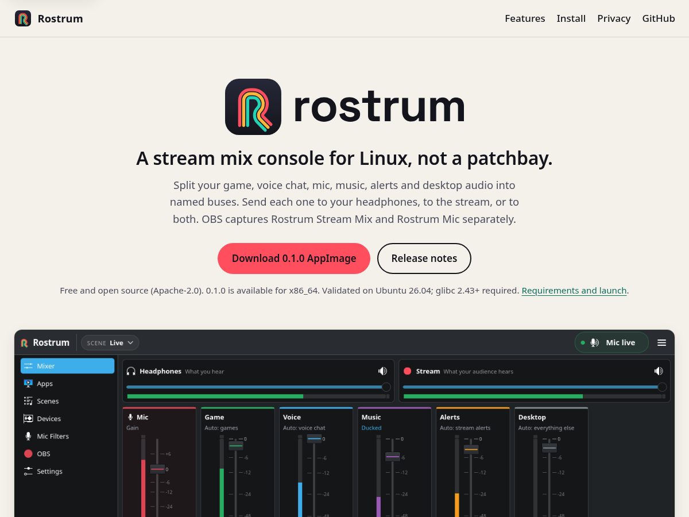
Task: Click the Rostrum logo in app titlebar
Action: [24, 343]
